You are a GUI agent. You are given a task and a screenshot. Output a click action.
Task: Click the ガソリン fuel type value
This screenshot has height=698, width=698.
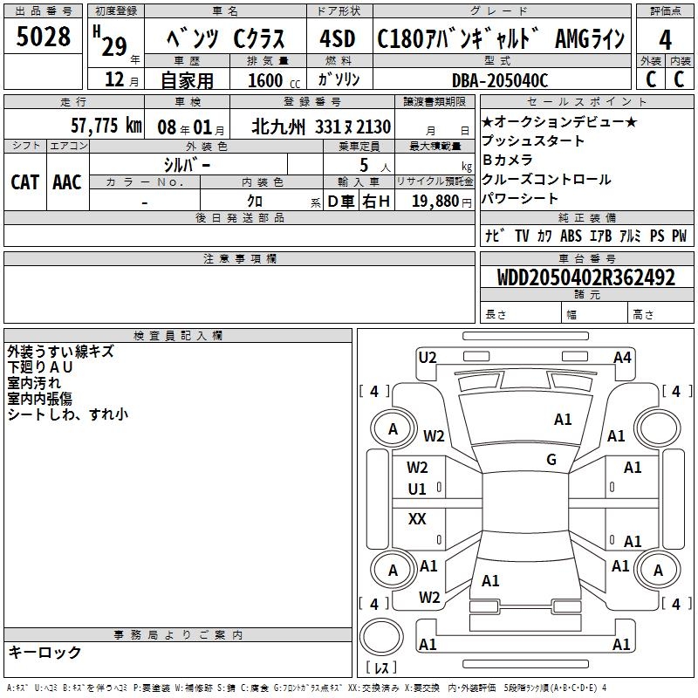click(336, 80)
